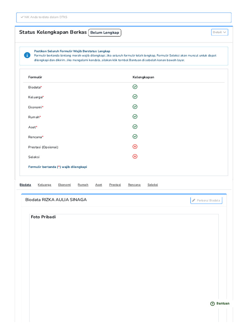Click the Rumah completion check icon

[x=135, y=117]
